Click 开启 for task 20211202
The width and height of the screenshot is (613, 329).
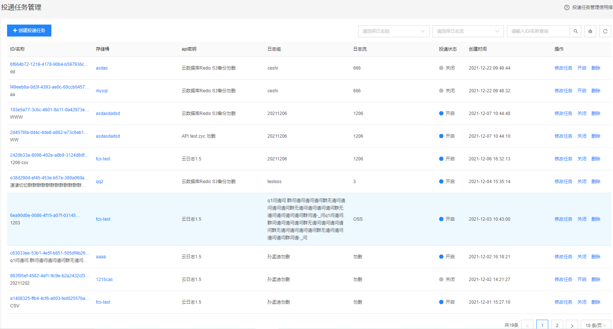(x=582, y=280)
